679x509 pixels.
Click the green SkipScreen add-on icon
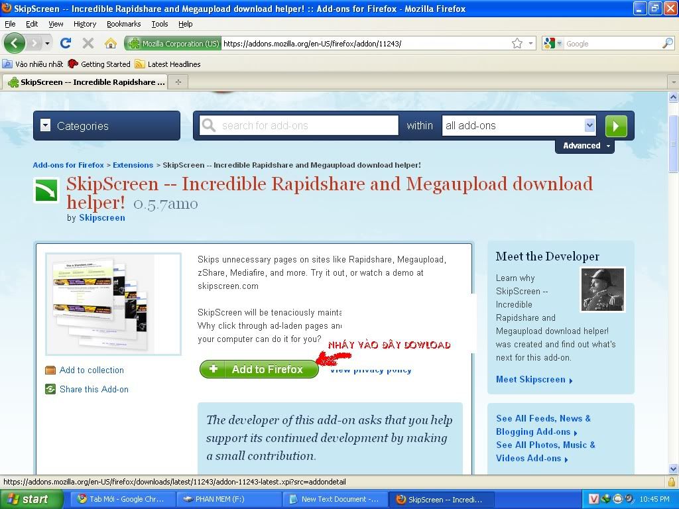coord(47,190)
